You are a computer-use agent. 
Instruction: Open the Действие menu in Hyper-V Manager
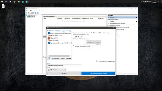point(32,11)
